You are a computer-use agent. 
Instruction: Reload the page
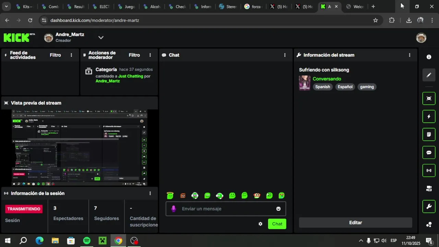tap(30, 20)
